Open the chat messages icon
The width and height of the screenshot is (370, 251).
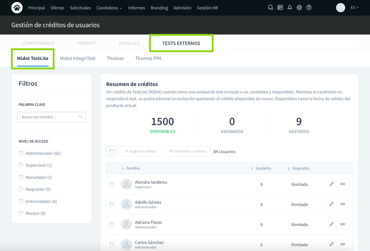click(x=270, y=8)
